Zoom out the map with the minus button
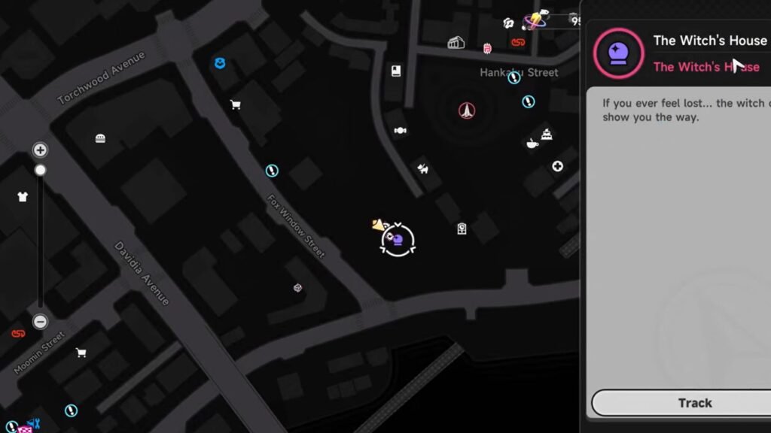 [41, 322]
